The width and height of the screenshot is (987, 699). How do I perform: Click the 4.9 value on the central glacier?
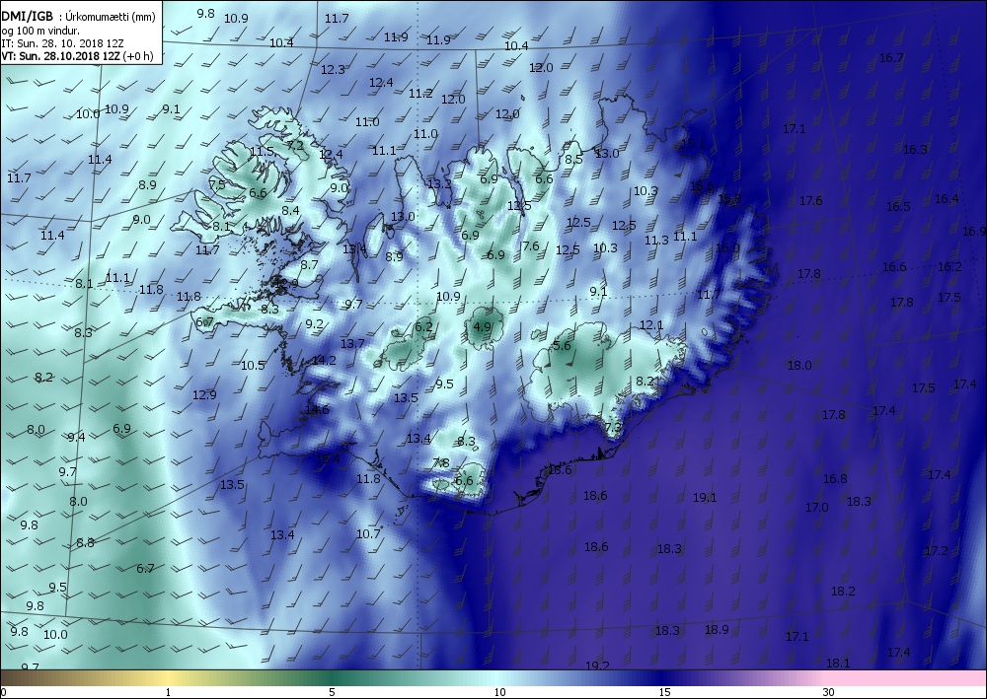[482, 327]
